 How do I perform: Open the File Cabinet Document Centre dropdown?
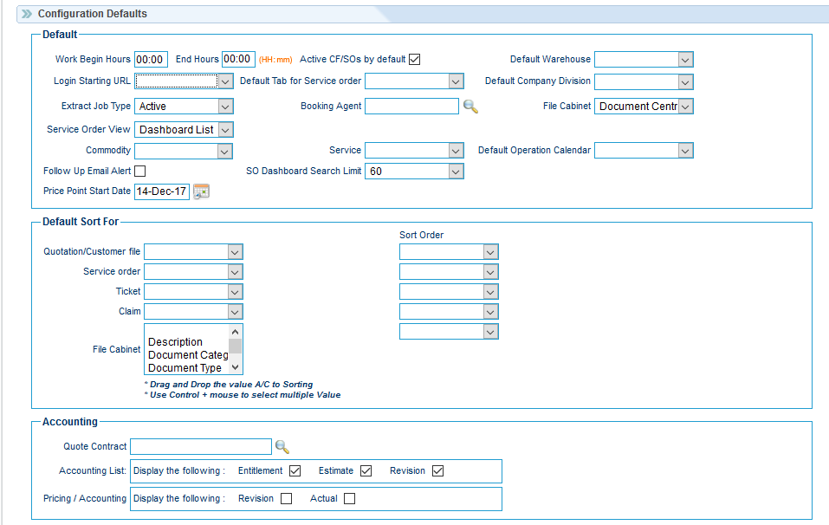(644, 107)
